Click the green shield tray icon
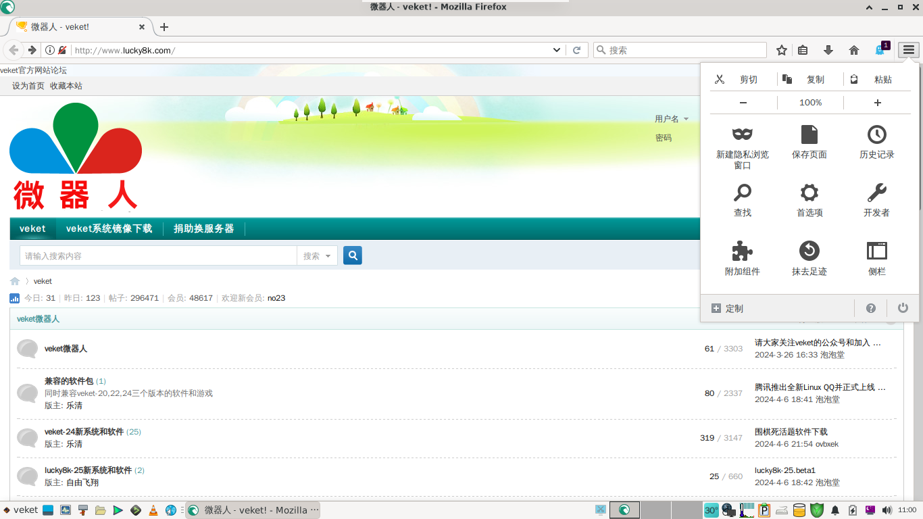 (816, 510)
